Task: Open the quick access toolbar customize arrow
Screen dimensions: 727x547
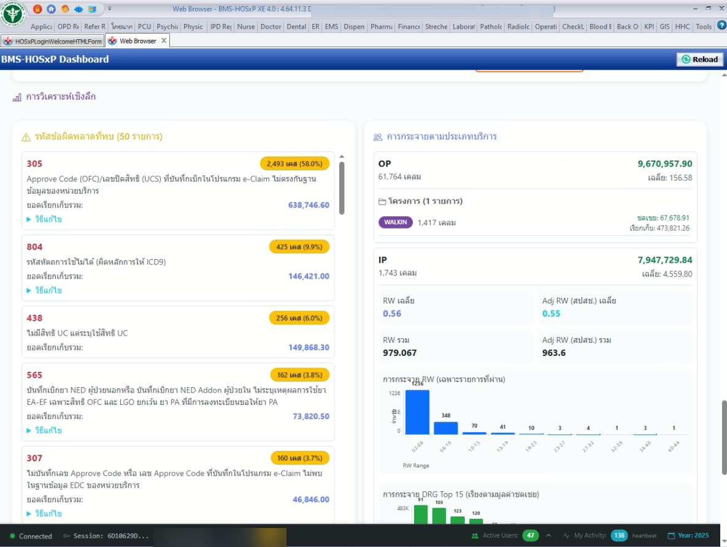Action: [109, 9]
